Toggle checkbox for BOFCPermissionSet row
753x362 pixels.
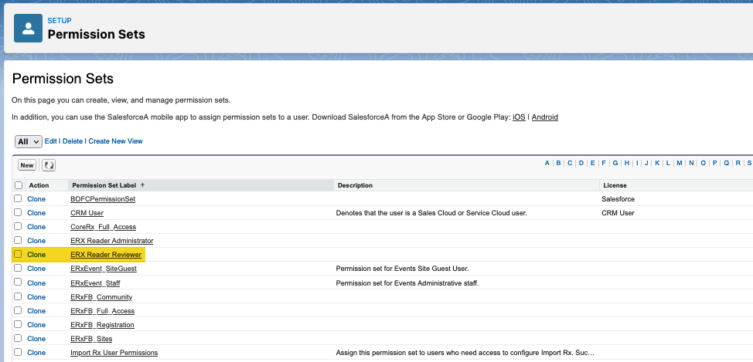pyautogui.click(x=18, y=198)
